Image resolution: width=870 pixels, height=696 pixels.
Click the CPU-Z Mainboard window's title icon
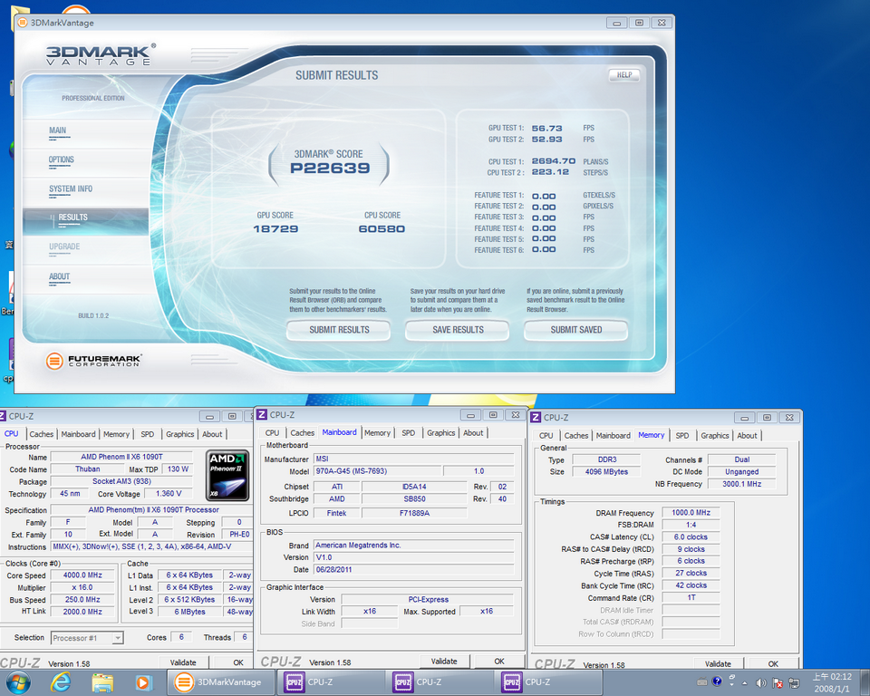coord(262,414)
